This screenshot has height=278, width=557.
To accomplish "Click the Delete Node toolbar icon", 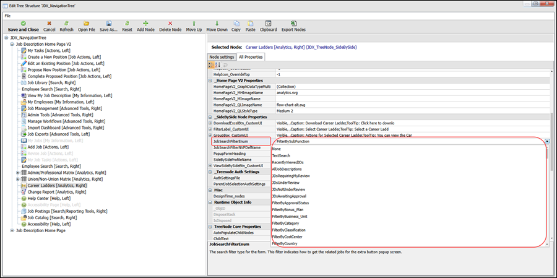I will tap(170, 24).
